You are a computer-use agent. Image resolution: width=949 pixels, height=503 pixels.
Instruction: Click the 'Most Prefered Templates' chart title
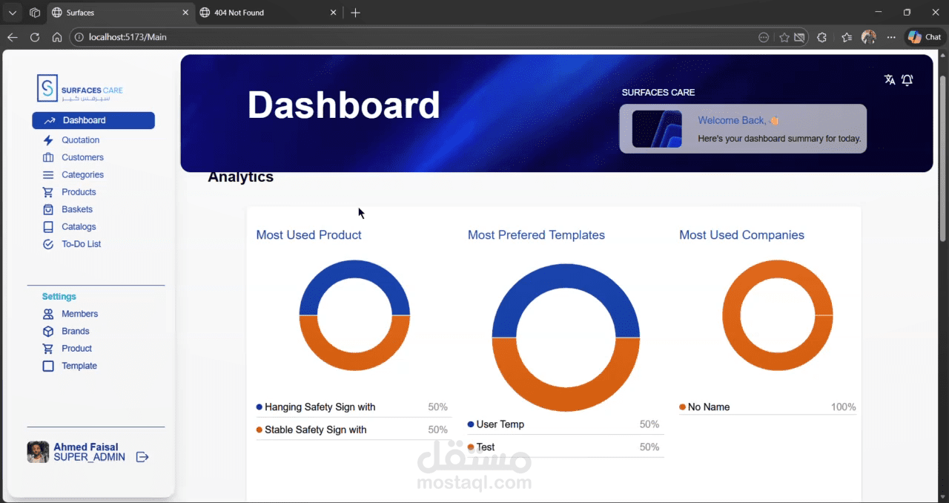click(x=536, y=235)
